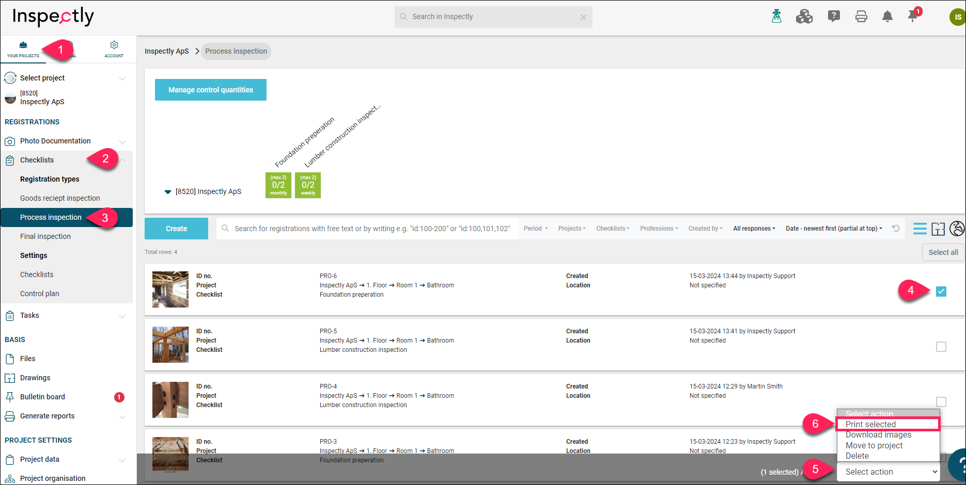Open the cubes modules icon

(x=804, y=17)
